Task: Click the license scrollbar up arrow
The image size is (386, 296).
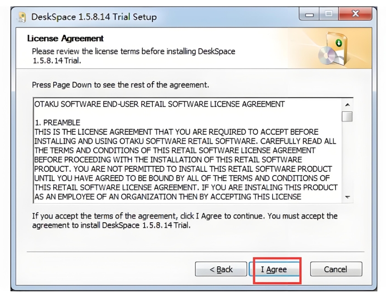Action: click(347, 104)
